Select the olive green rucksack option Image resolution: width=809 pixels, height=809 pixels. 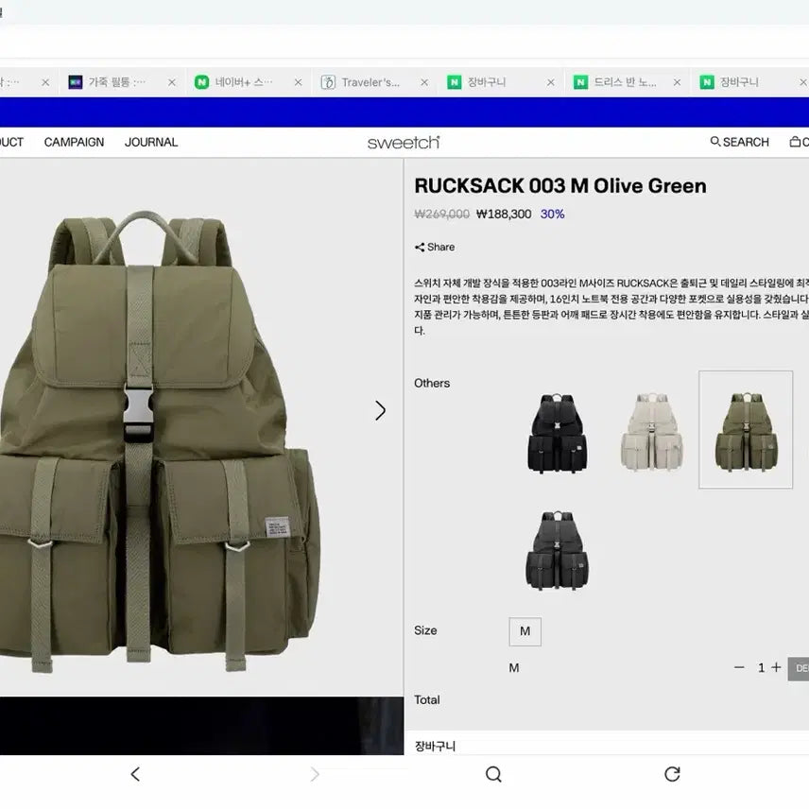pos(746,429)
